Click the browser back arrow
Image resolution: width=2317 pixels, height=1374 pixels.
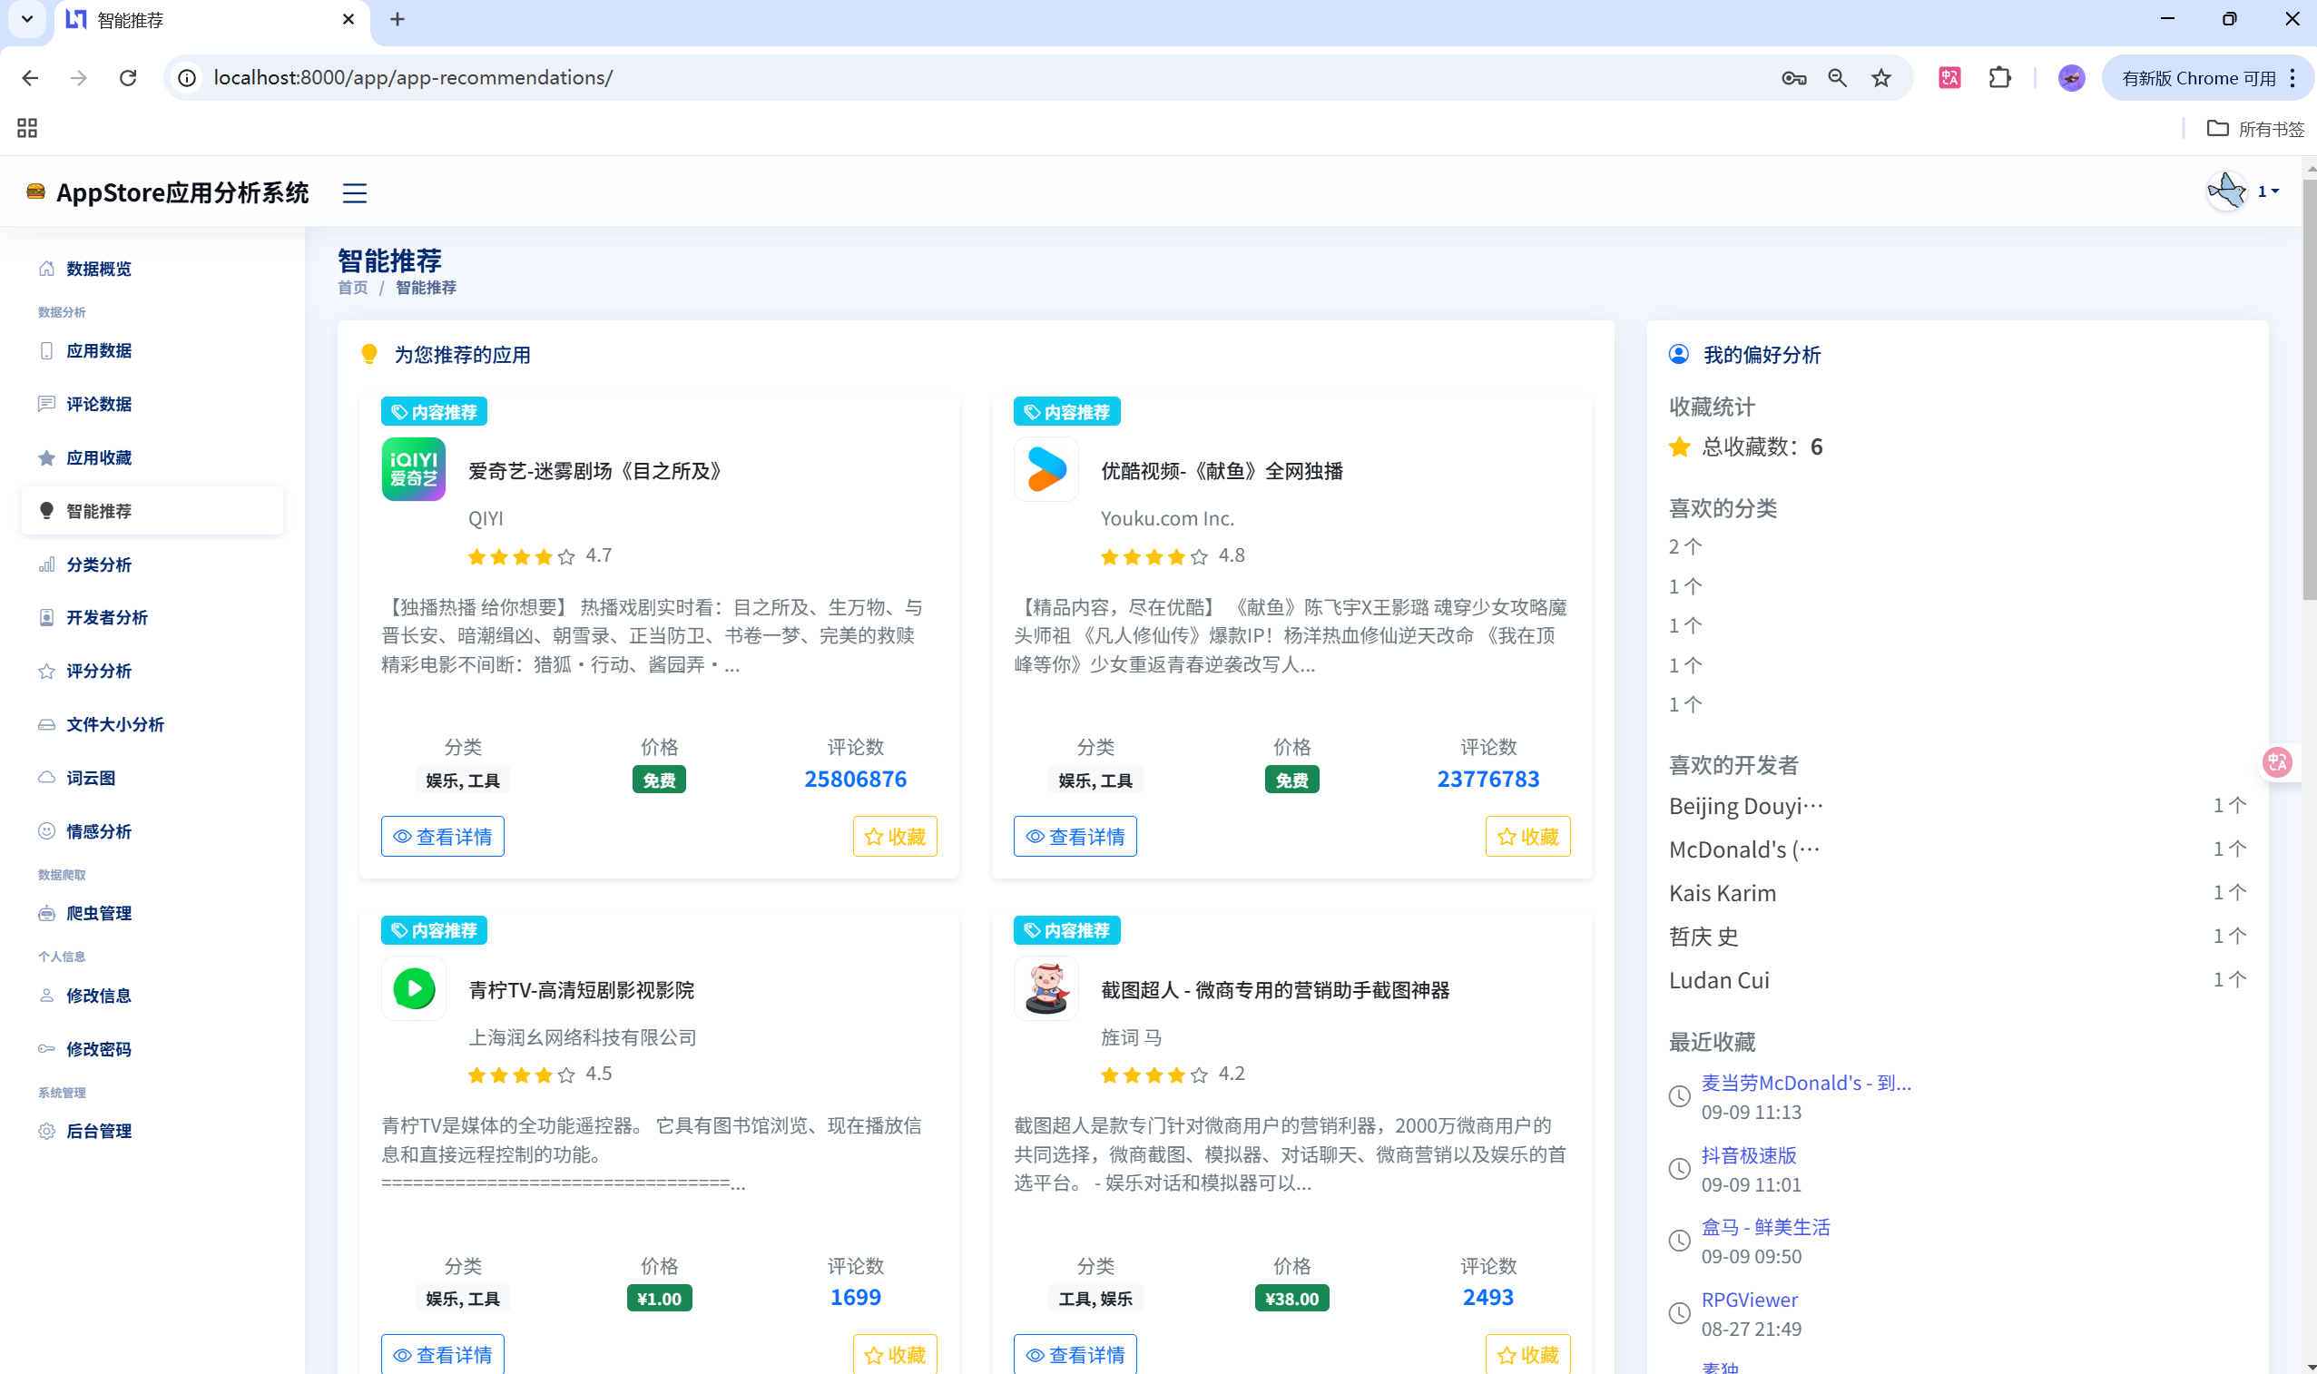coord(30,78)
